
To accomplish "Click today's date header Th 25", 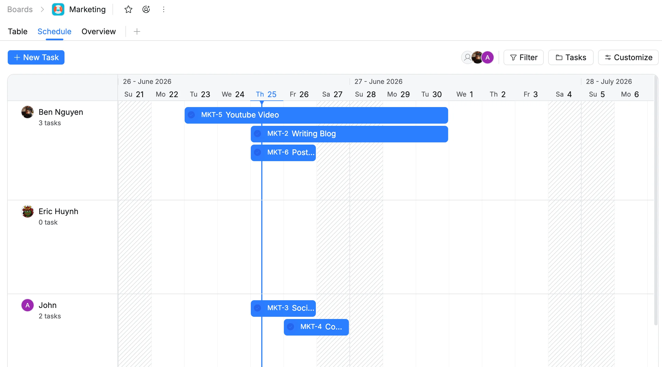I will pos(266,94).
